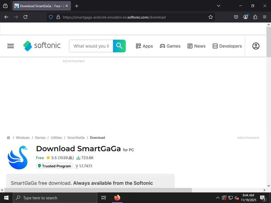Show hidden system tray icons
Image resolution: width=271 pixels, height=203 pixels.
218,198
